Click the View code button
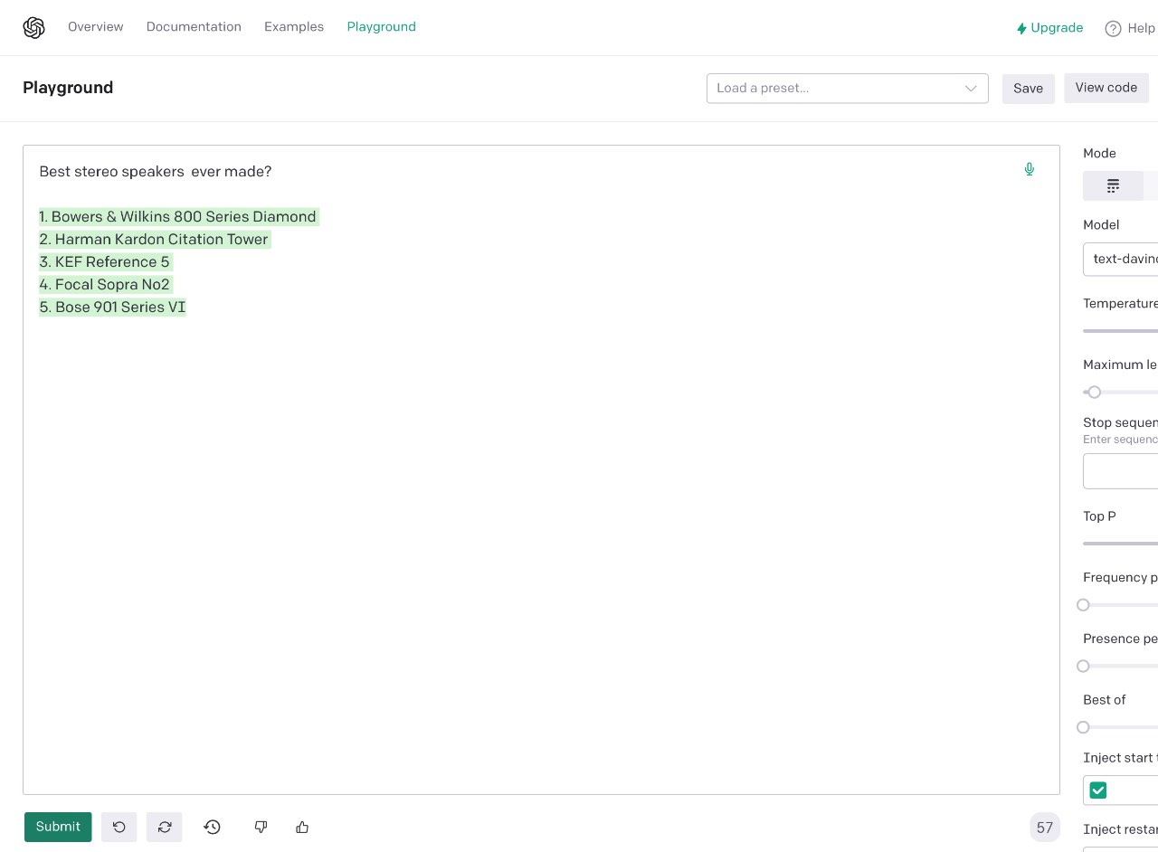This screenshot has height=852, width=1158. [1106, 88]
